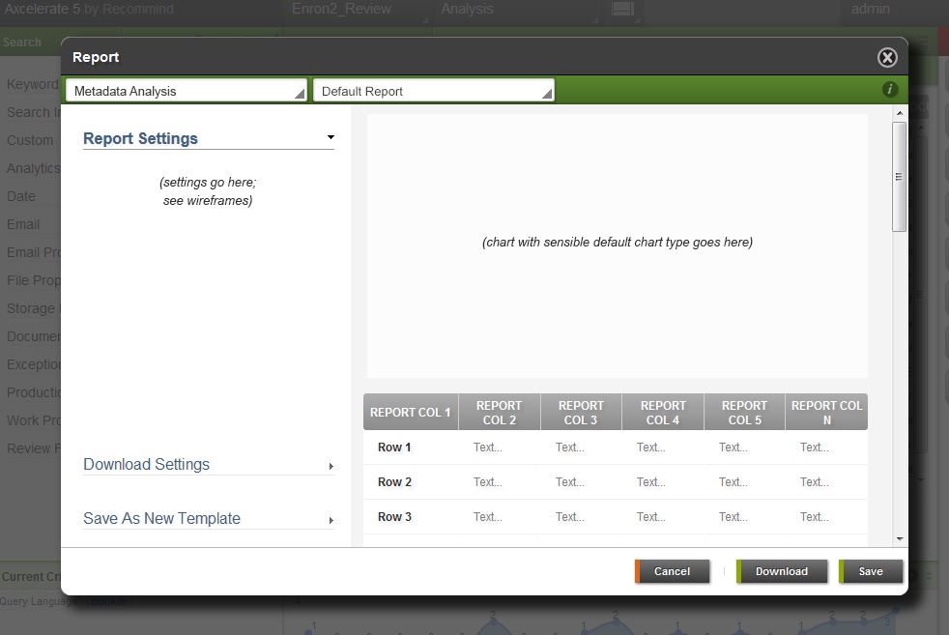Select the REPORT COL 3 column header
The image size is (949, 635).
[x=581, y=413]
